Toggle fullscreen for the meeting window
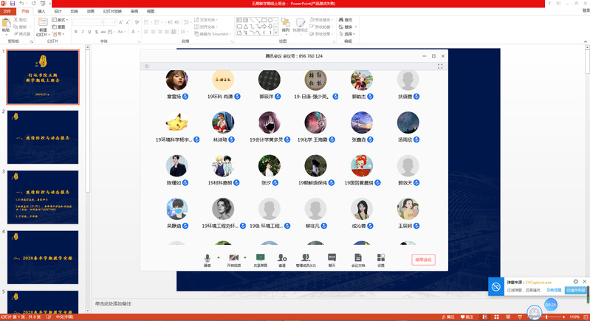Screen dimensions: 590x321 (x=440, y=66)
